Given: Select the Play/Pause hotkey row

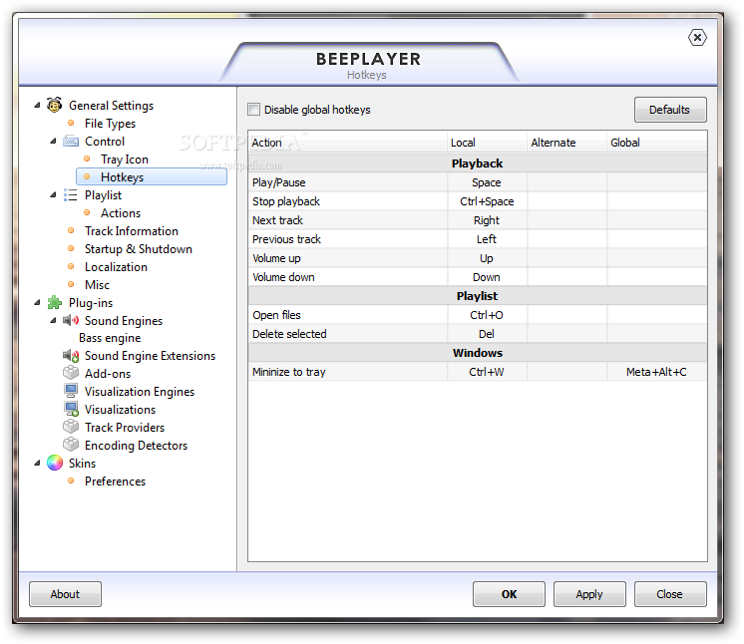Looking at the screenshot, I should [x=478, y=182].
